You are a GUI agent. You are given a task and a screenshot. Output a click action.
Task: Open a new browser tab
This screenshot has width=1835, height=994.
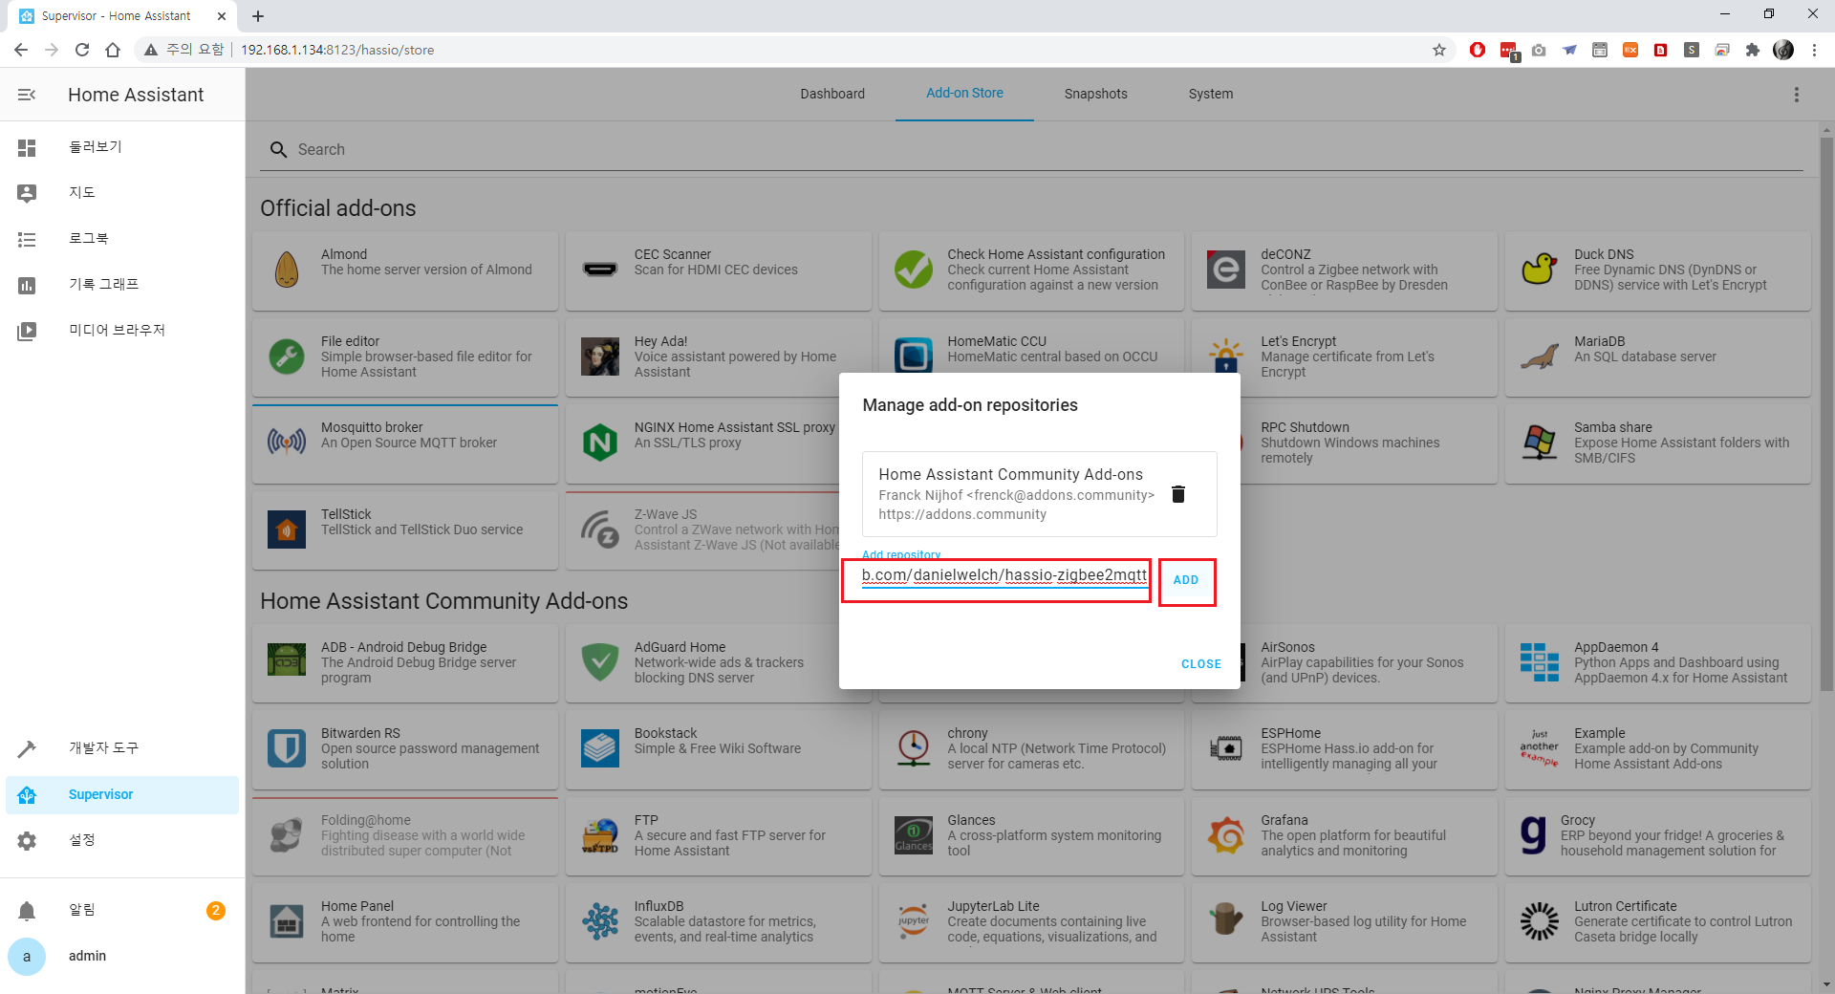point(258,16)
